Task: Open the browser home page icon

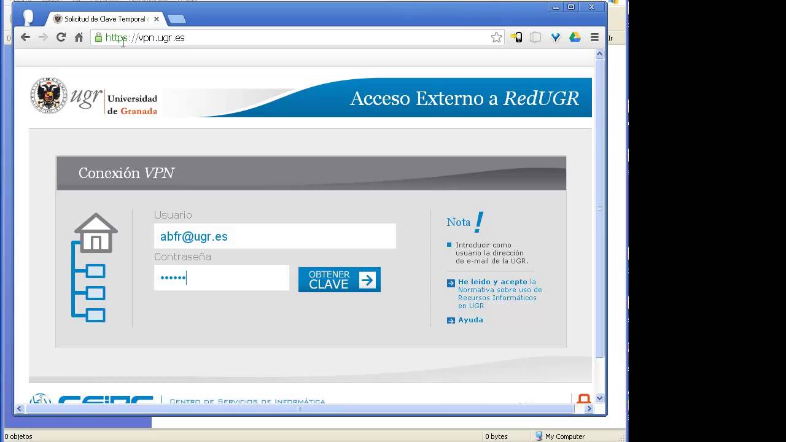Action: coord(79,37)
